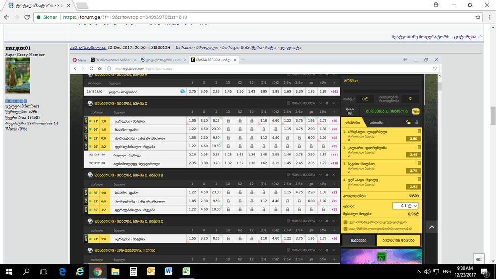
Task: Click the scroll-to-top arrow button
Action: 432,227
